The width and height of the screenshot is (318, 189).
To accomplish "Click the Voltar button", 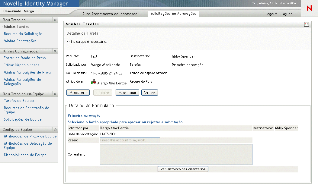I will tap(149, 93).
